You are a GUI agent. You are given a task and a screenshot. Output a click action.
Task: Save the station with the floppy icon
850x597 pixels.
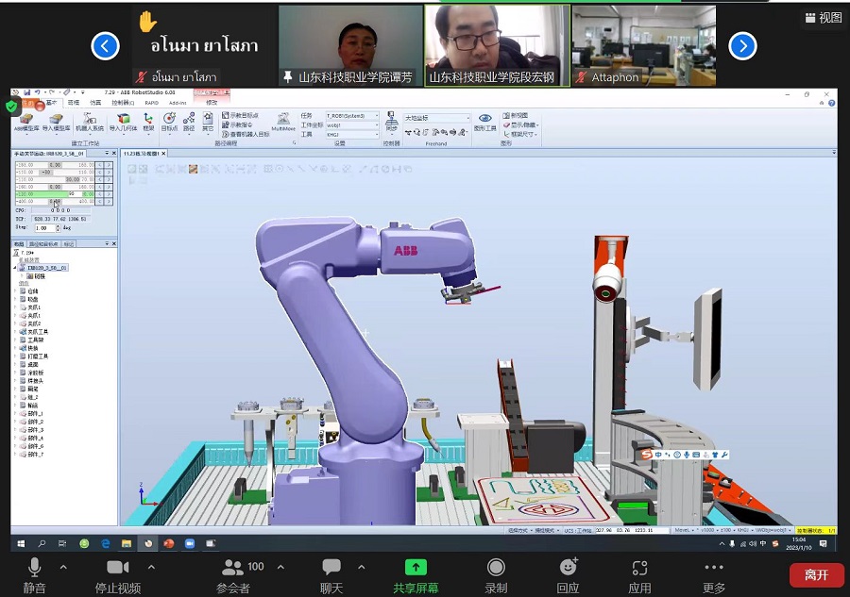pyautogui.click(x=26, y=92)
